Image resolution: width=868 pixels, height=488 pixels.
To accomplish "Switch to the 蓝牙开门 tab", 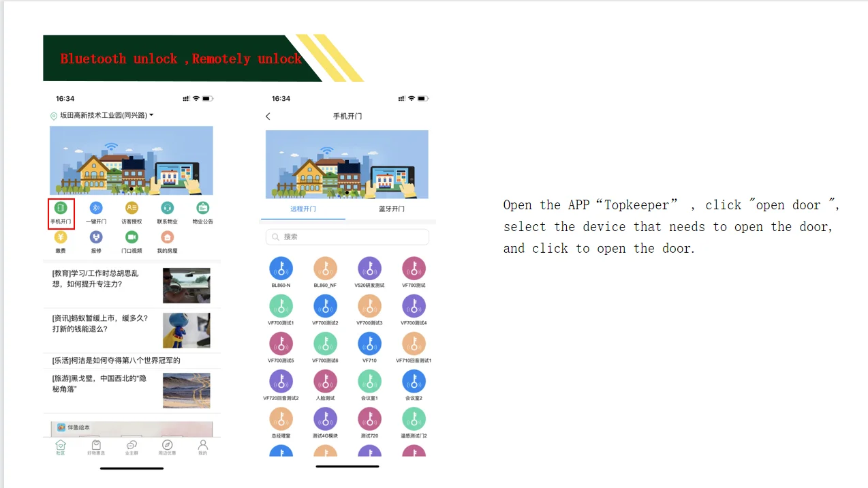I will 392,209.
